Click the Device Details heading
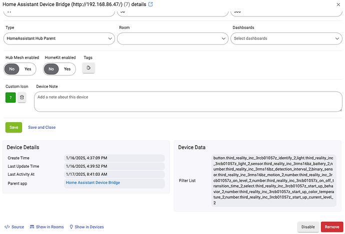 pyautogui.click(x=23, y=147)
